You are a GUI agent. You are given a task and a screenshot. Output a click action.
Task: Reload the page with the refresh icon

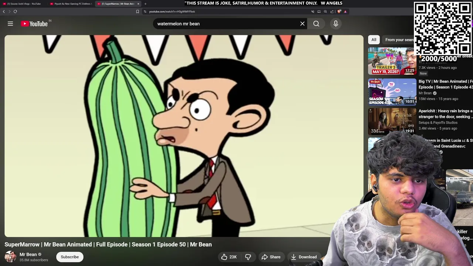[15, 11]
